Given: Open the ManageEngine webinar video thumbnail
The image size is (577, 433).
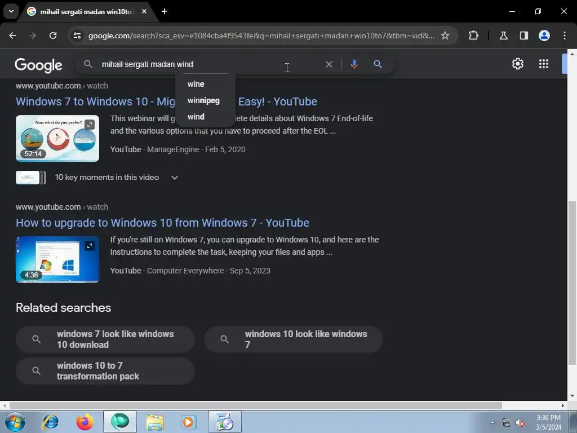Looking at the screenshot, I should [x=57, y=139].
